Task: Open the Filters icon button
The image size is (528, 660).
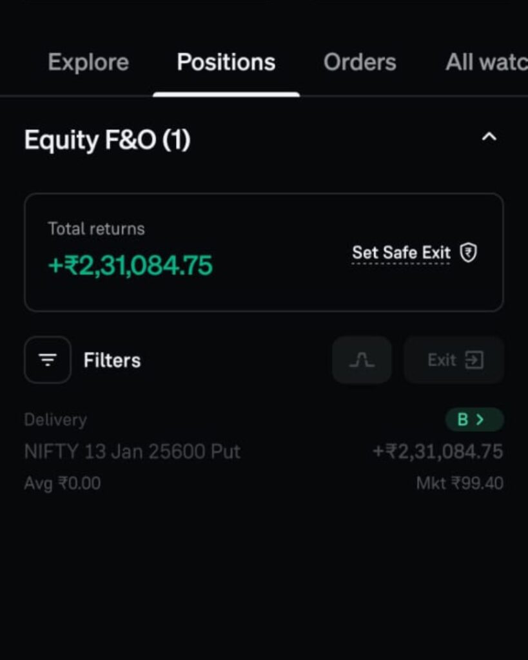Action: (47, 360)
